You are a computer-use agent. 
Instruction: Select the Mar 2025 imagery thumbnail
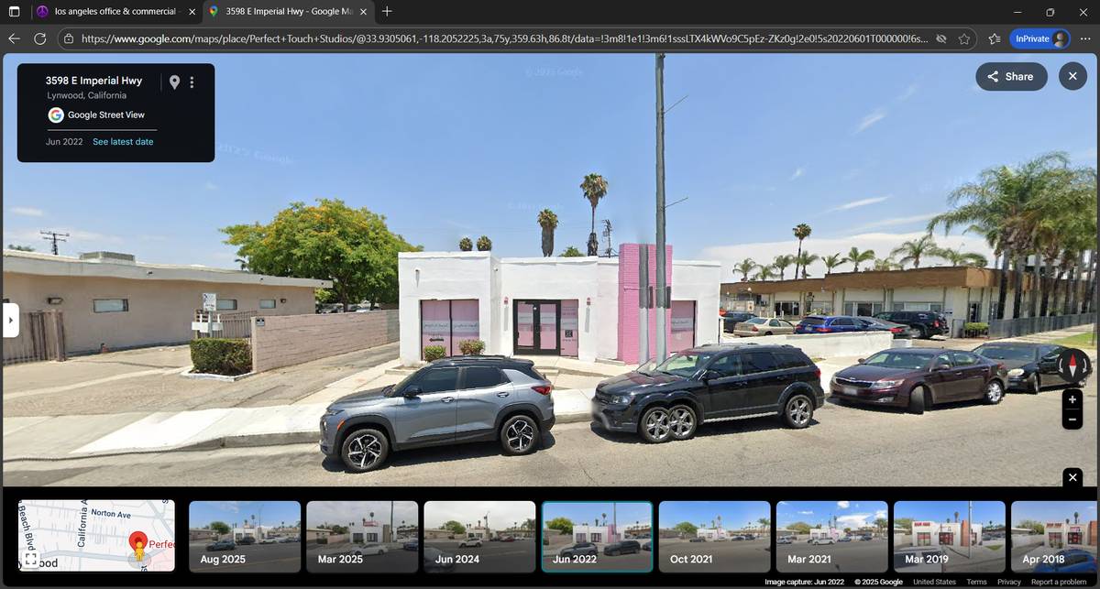[x=362, y=536]
